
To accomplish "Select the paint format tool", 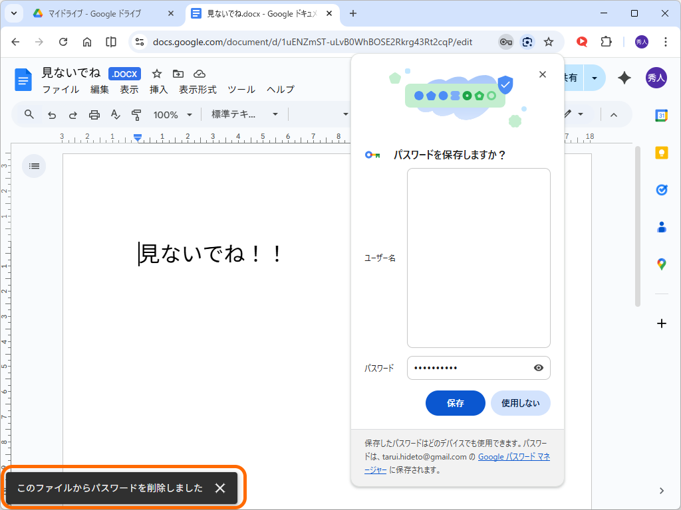I will pos(135,114).
